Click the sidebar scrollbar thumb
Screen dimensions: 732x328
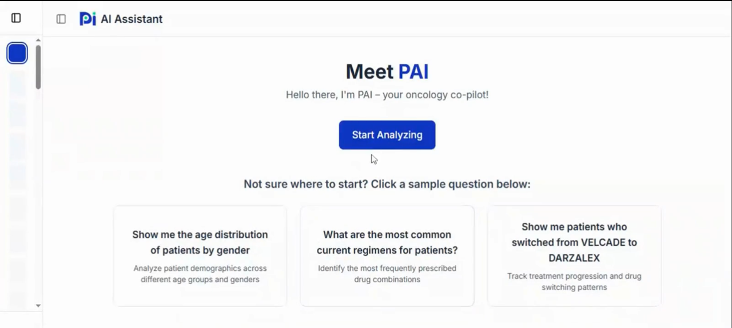38,66
